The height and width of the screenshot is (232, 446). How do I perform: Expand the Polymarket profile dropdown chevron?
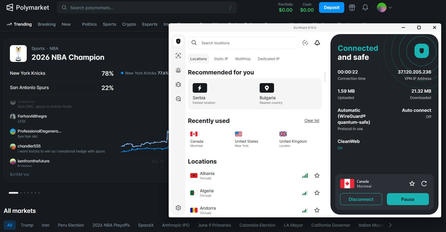click(x=390, y=8)
